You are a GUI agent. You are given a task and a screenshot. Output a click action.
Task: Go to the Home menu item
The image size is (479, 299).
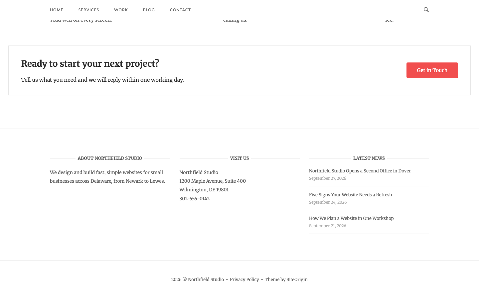point(57,10)
